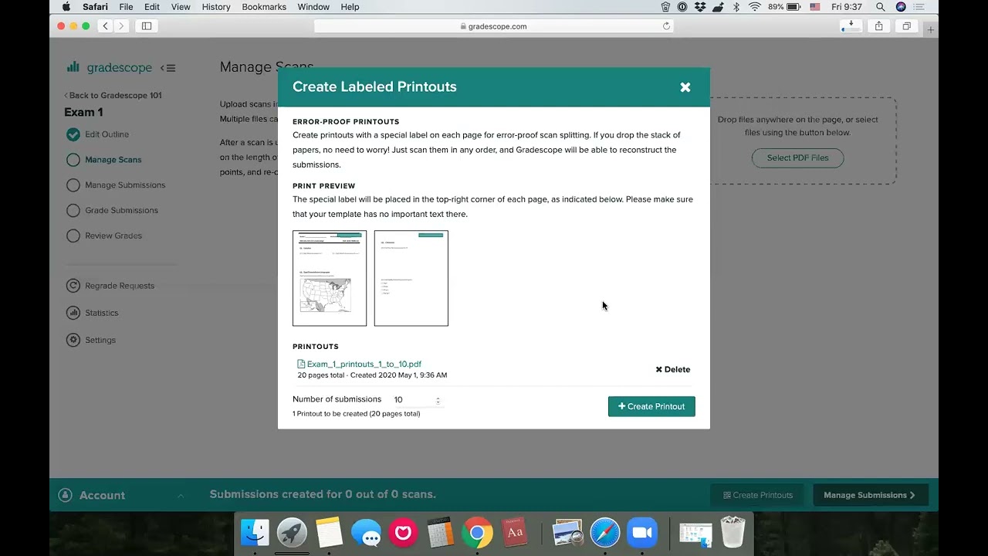The image size is (988, 556).
Task: Click the Number of submissions field
Action: click(418, 399)
